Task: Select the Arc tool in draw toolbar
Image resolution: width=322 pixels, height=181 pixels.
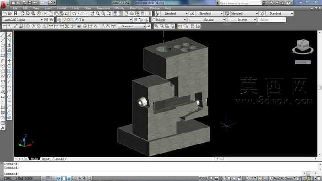Action: (3, 61)
